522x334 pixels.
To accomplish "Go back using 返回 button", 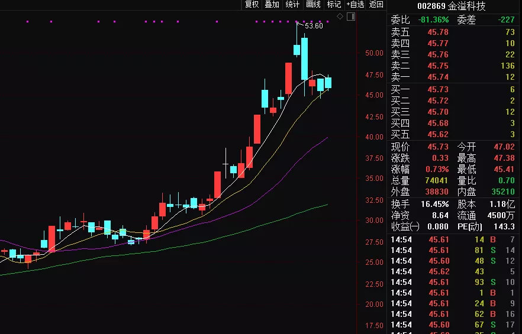I will tap(376, 5).
